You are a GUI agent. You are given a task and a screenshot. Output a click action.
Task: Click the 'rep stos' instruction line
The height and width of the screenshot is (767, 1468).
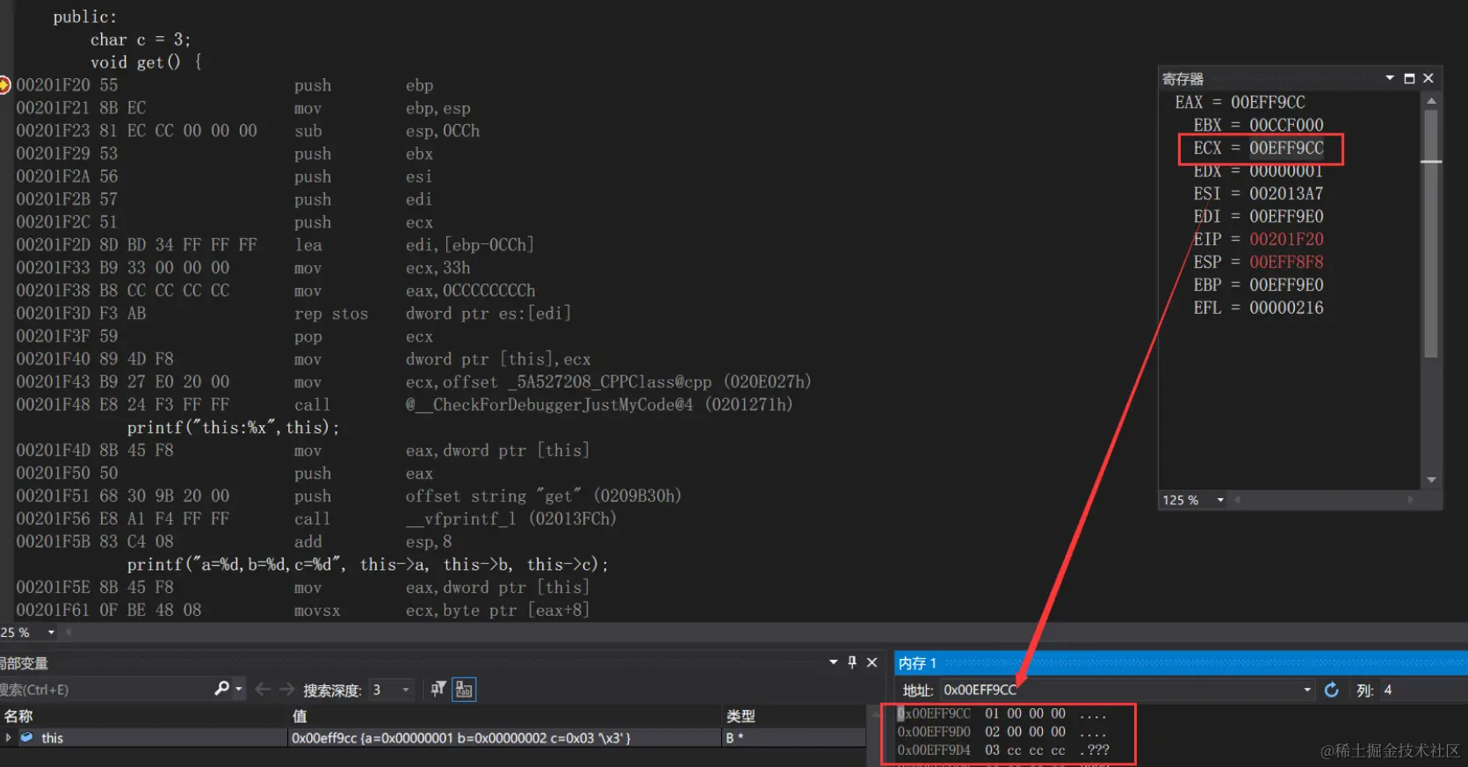pyautogui.click(x=293, y=314)
